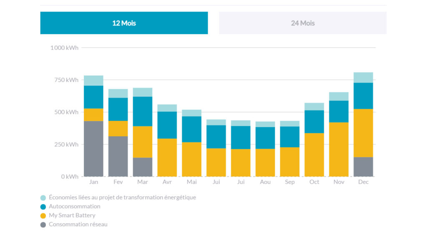Click the light blue top of Dec bar
The width and height of the screenshot is (427, 236).
(x=363, y=77)
